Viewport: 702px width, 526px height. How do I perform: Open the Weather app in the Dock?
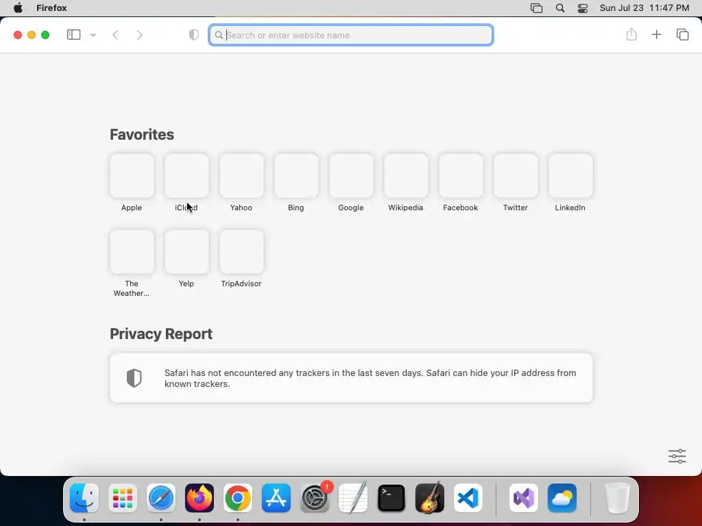click(562, 498)
